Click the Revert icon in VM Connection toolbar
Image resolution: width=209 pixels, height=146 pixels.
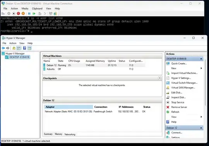(x=45, y=14)
